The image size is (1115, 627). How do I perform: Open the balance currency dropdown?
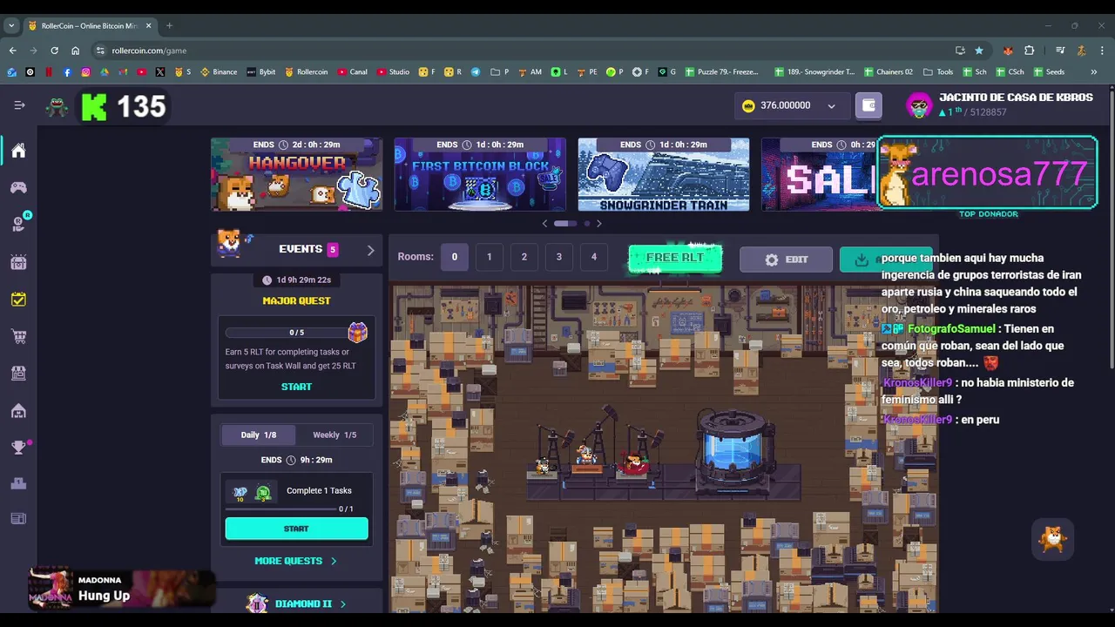tap(831, 106)
